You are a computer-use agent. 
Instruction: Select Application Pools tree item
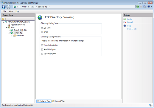(18, 25)
